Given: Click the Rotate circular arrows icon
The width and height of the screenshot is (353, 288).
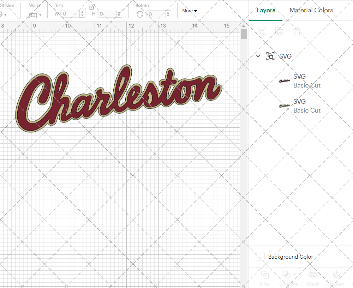Looking at the screenshot, I should click(x=140, y=14).
